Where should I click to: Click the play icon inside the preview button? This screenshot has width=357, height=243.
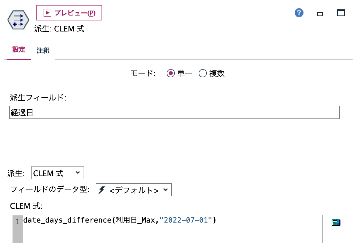[47, 12]
